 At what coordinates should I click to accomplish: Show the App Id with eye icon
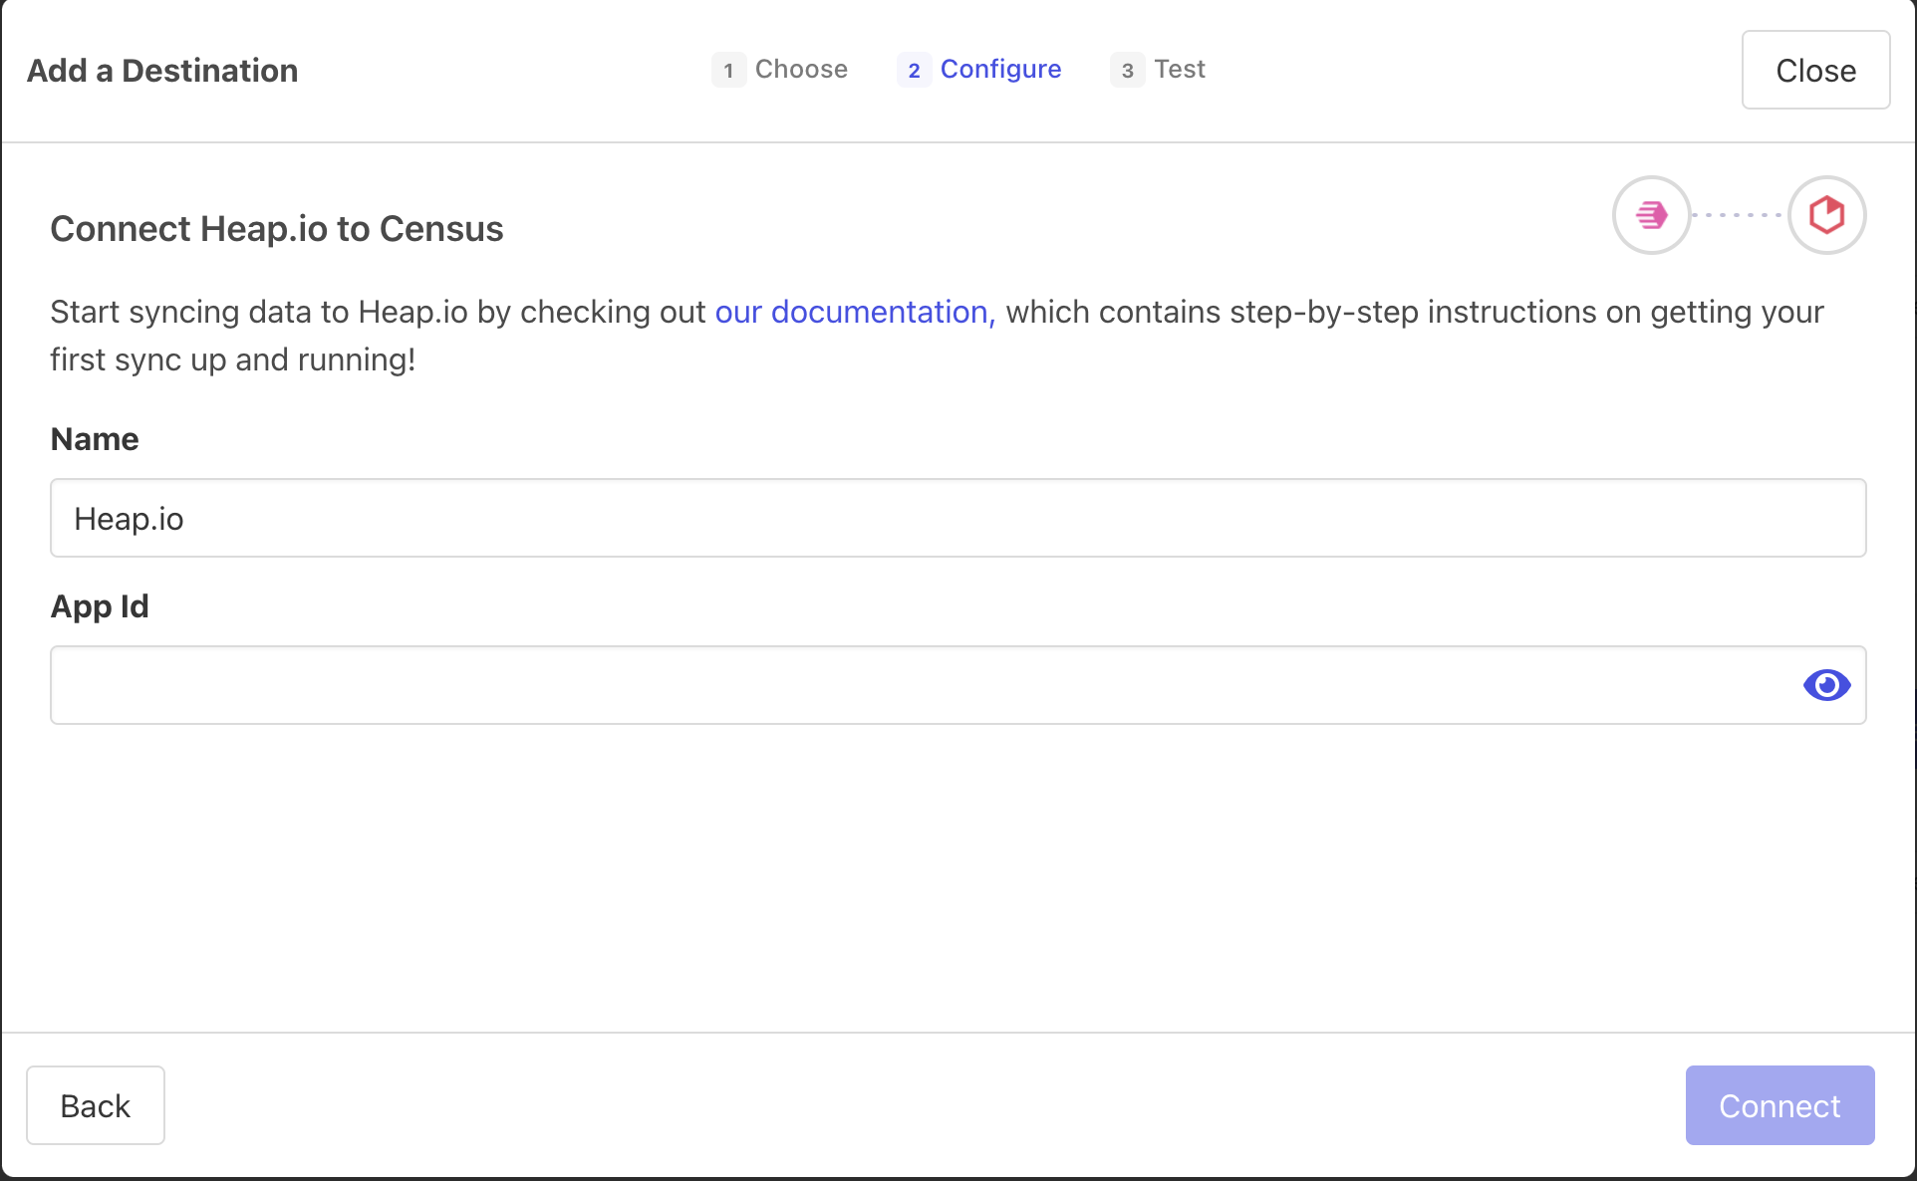[1826, 685]
